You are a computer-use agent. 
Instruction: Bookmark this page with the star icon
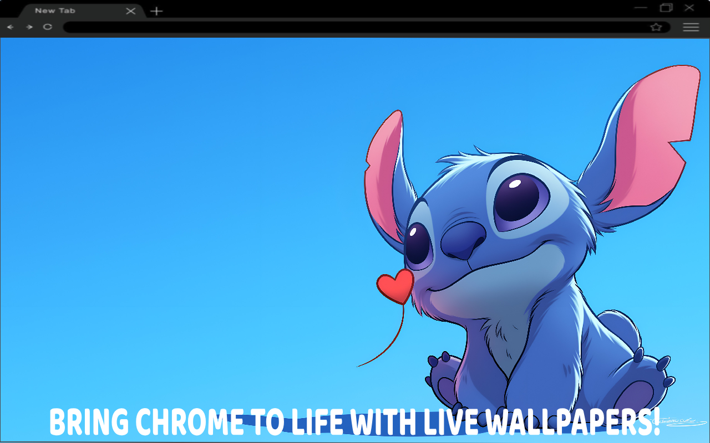pyautogui.click(x=656, y=27)
